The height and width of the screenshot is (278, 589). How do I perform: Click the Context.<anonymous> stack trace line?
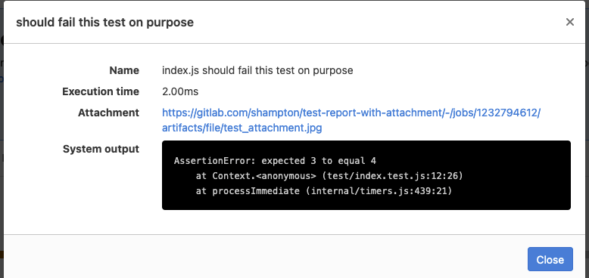(329, 176)
